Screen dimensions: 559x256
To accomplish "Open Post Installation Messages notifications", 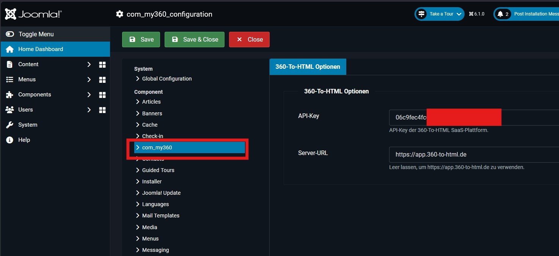I will pos(526,14).
